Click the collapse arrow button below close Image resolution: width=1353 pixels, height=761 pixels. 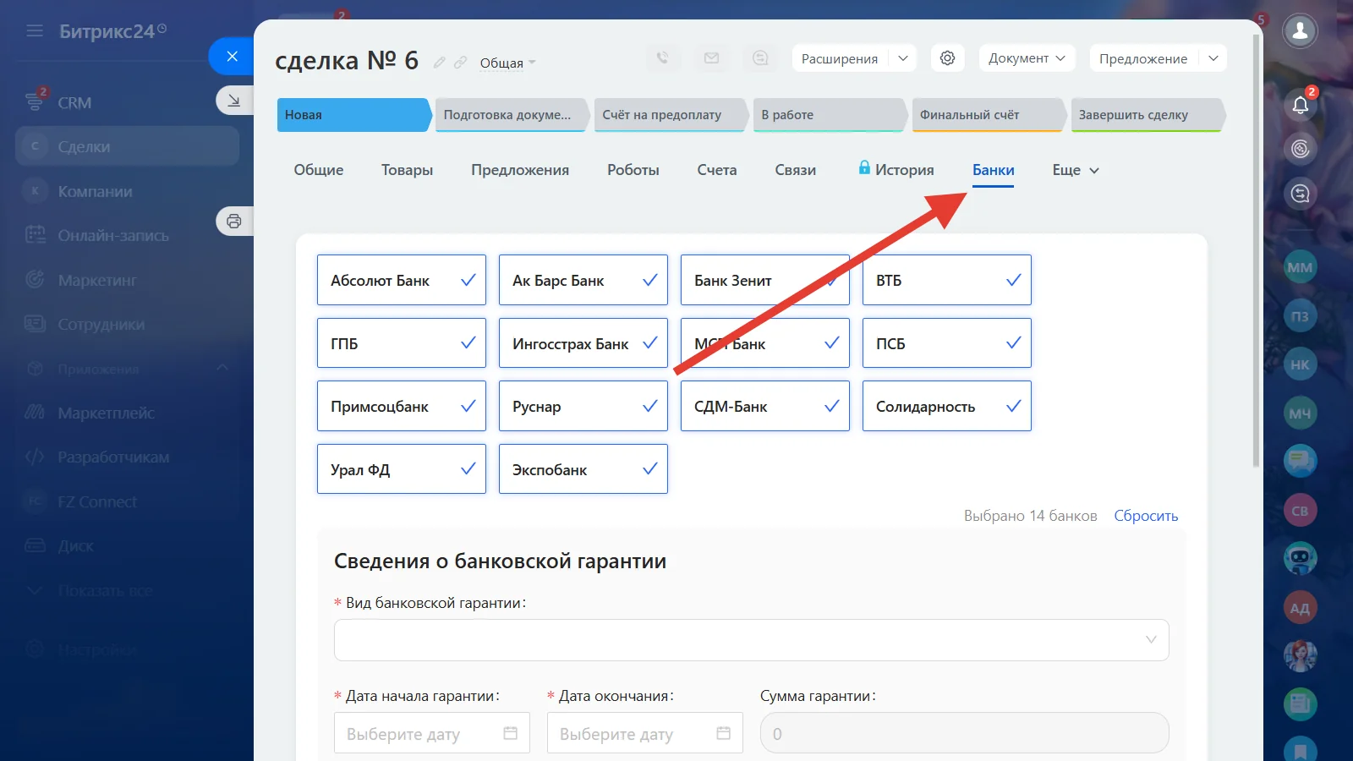tap(234, 101)
